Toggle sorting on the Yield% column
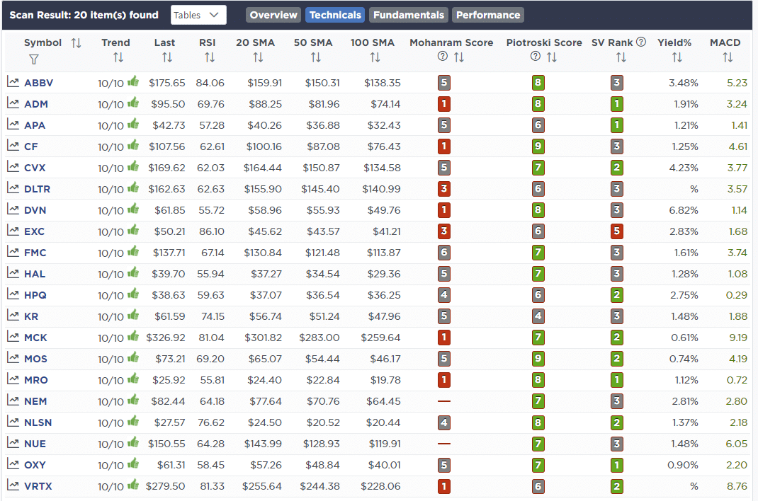Screen dimensions: 758x501 [677, 57]
